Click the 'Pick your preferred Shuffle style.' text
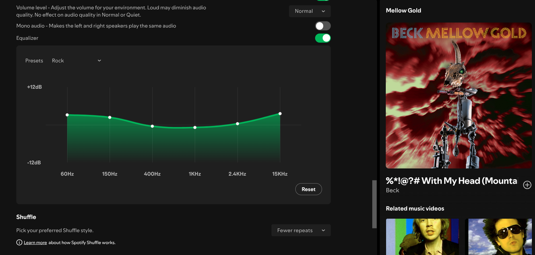This screenshot has width=535, height=255. coord(55,230)
